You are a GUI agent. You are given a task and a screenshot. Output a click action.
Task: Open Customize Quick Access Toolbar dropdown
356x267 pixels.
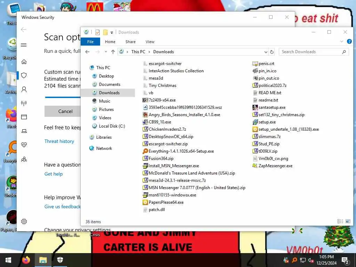point(112,32)
